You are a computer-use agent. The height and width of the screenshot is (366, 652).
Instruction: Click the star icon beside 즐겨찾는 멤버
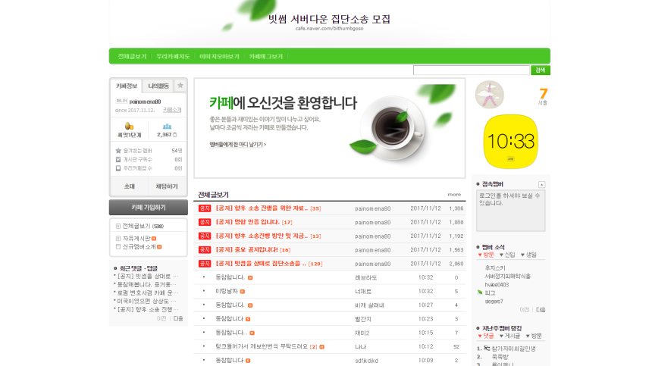(118, 151)
